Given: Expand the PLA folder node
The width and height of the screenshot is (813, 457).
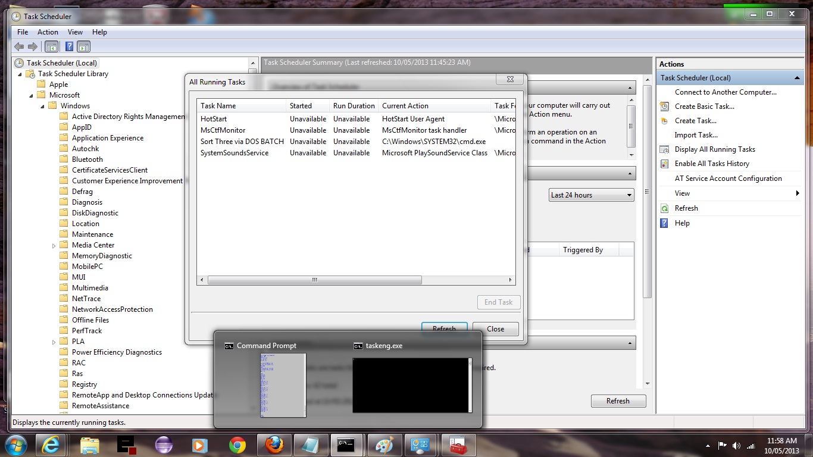Looking at the screenshot, I should [x=54, y=342].
